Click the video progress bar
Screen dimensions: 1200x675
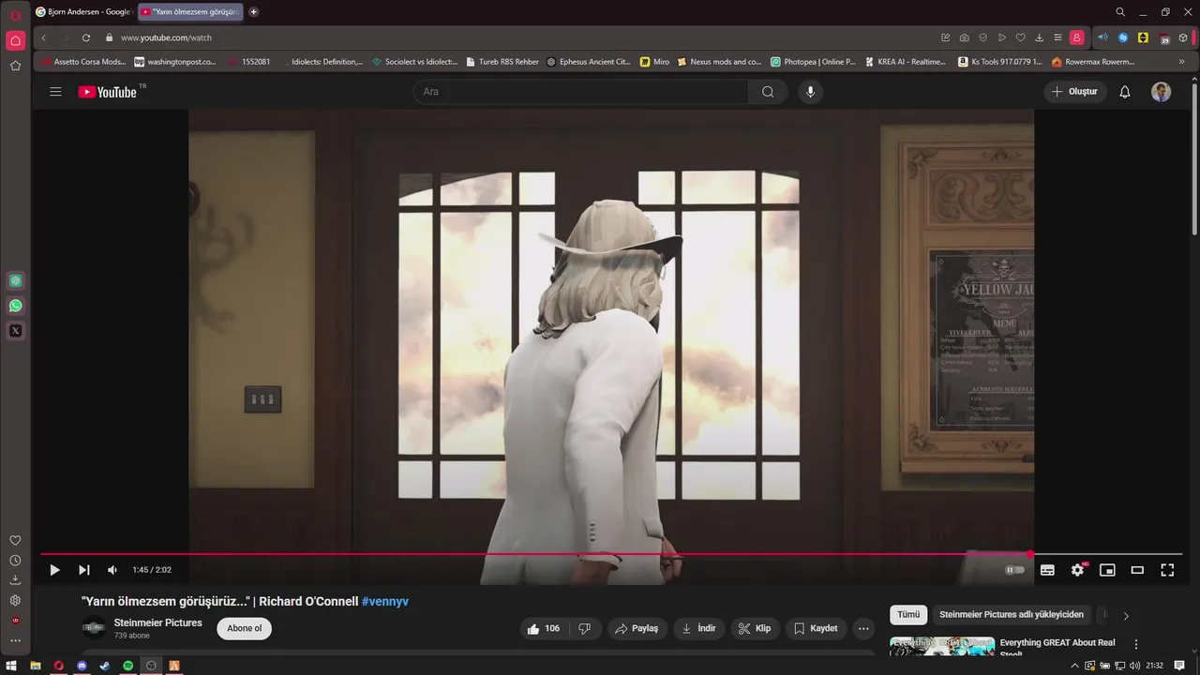coord(611,554)
